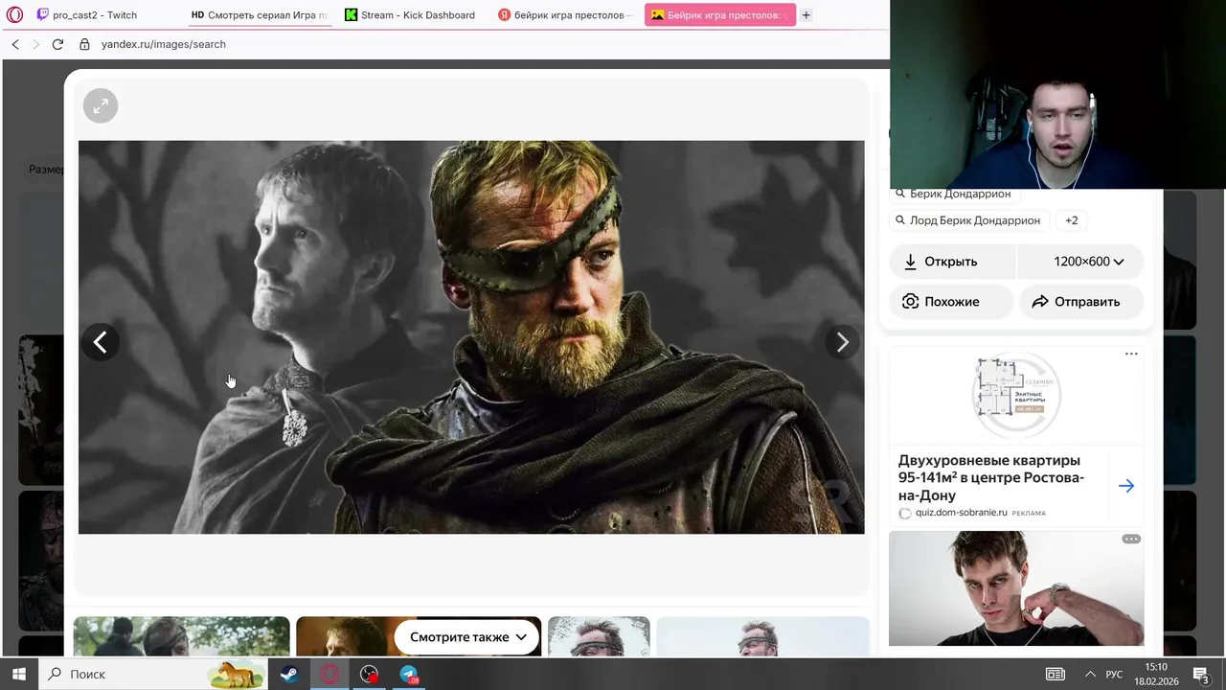Open the third related thumbnail with an eyepatch
Viewport: 1226px width, 690px height.
pos(599,637)
